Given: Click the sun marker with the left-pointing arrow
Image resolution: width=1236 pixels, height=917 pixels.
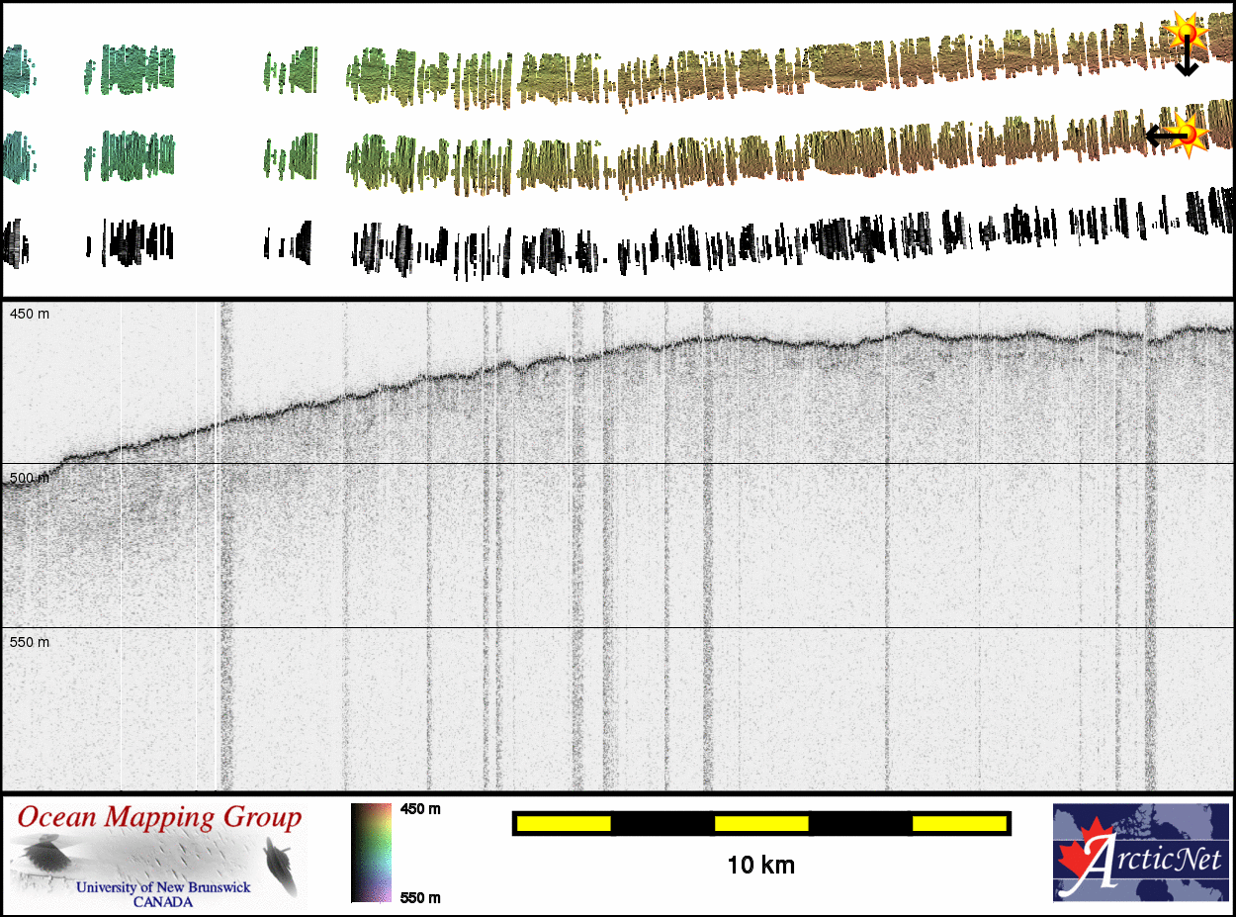Looking at the screenshot, I should pyautogui.click(x=1191, y=133).
